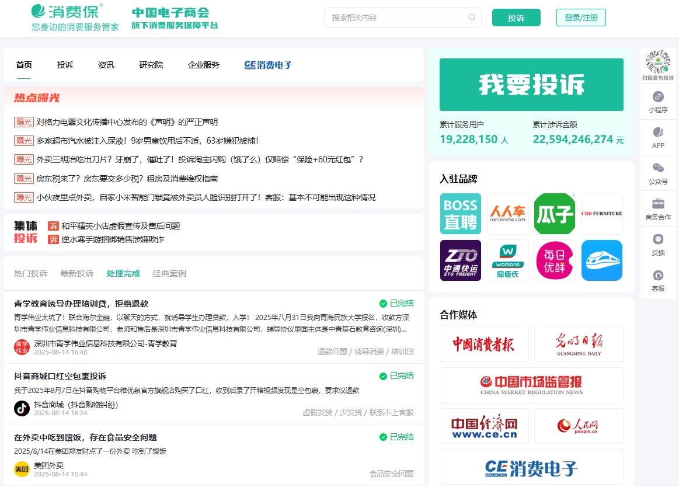Open the CBD Furniture brand logo
Viewport: 679px width, 487px height.
(x=601, y=214)
